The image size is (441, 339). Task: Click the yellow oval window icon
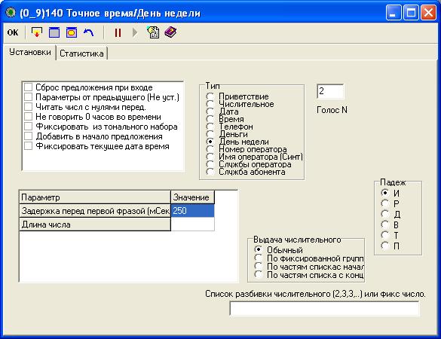point(72,32)
